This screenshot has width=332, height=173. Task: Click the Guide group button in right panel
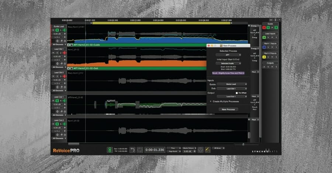(x=270, y=24)
